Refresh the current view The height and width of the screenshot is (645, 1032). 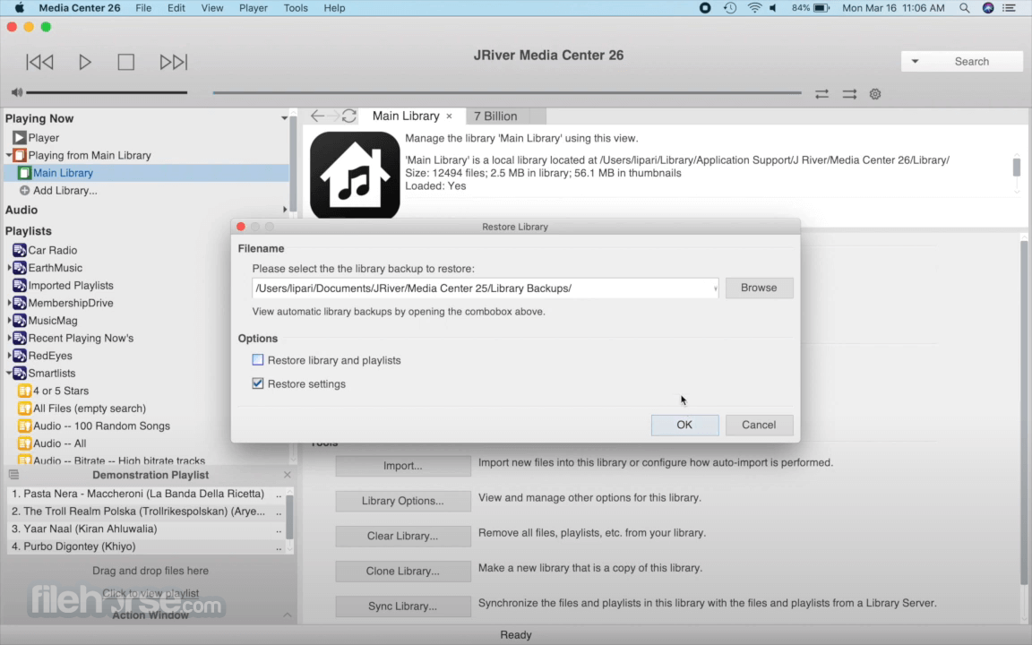[x=348, y=116]
